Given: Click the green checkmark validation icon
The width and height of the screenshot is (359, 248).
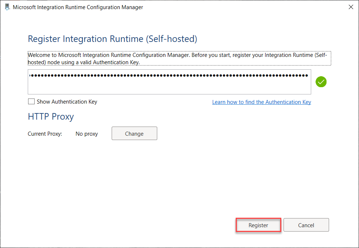Looking at the screenshot, I should (x=321, y=82).
